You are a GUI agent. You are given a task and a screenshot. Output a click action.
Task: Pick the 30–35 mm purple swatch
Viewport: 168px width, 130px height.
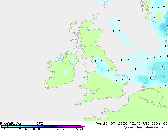pos(60,127)
